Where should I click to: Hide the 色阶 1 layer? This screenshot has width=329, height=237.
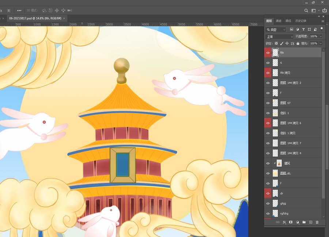pos(268,113)
